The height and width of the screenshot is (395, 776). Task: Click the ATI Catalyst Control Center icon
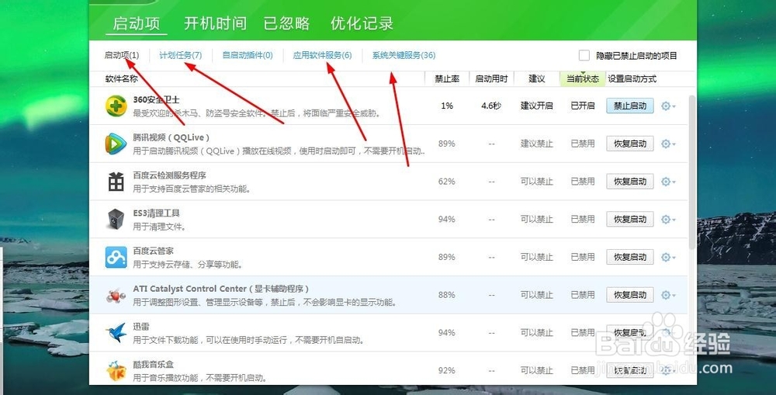(116, 295)
